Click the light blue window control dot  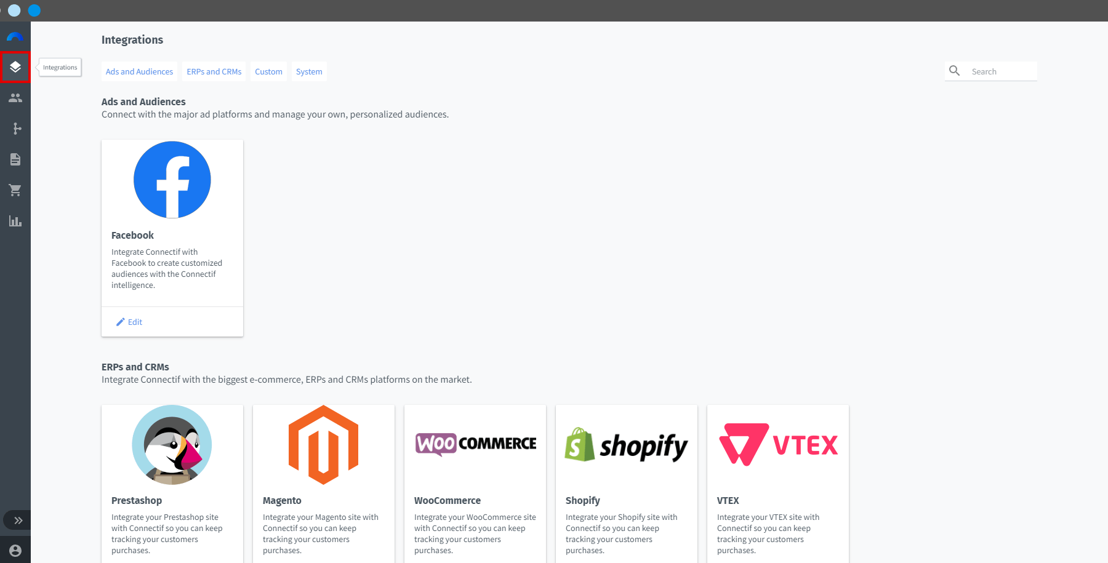(14, 10)
